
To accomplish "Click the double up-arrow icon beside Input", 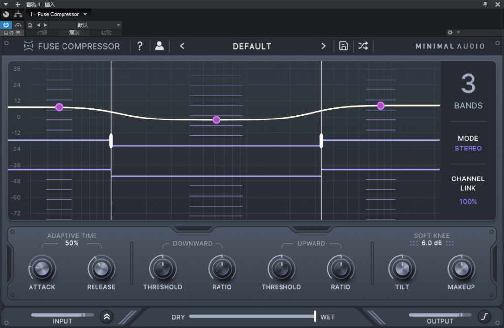I will coord(107,317).
